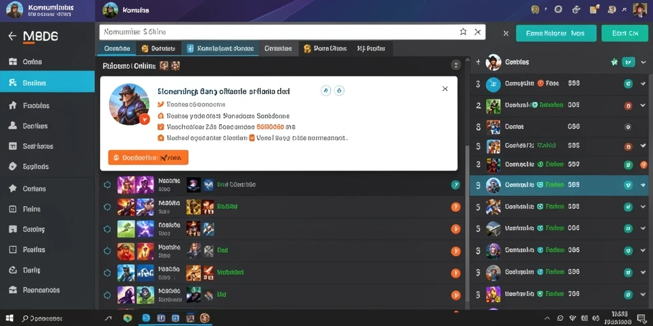
Task: Switch to the Mp Pretes tab
Action: [x=372, y=48]
